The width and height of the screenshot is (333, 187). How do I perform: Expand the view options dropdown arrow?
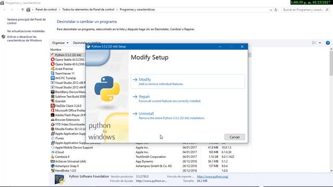pos(320,43)
